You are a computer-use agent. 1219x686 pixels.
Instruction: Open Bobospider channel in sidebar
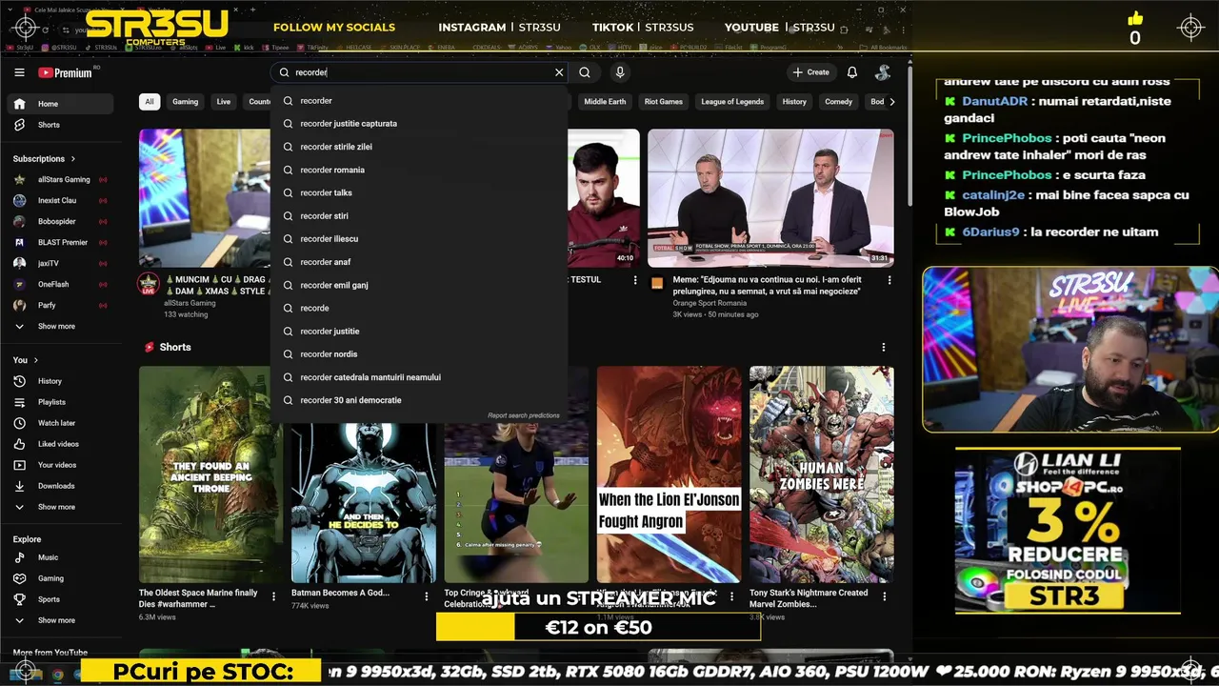(x=60, y=221)
